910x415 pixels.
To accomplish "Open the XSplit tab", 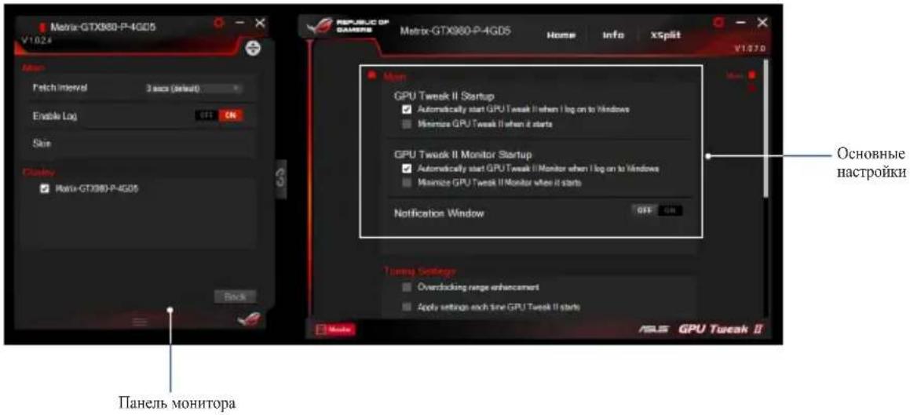I will [x=665, y=35].
